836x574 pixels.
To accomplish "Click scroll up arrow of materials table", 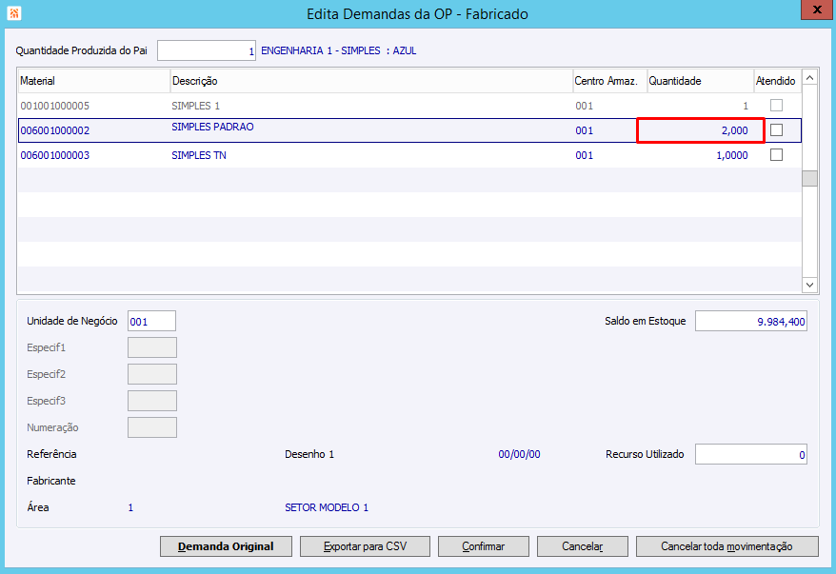I will (x=809, y=78).
